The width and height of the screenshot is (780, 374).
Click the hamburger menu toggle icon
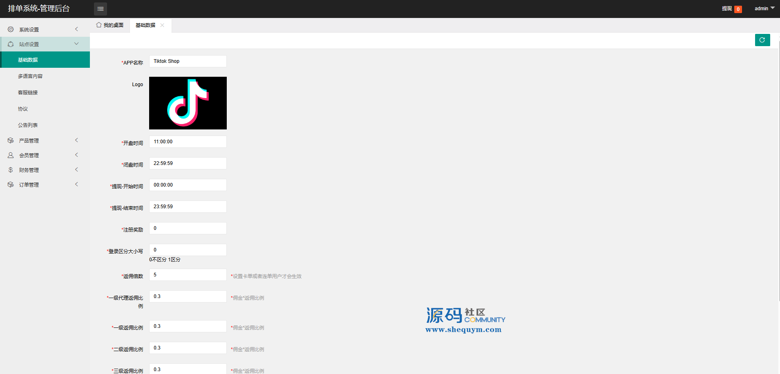click(x=101, y=9)
